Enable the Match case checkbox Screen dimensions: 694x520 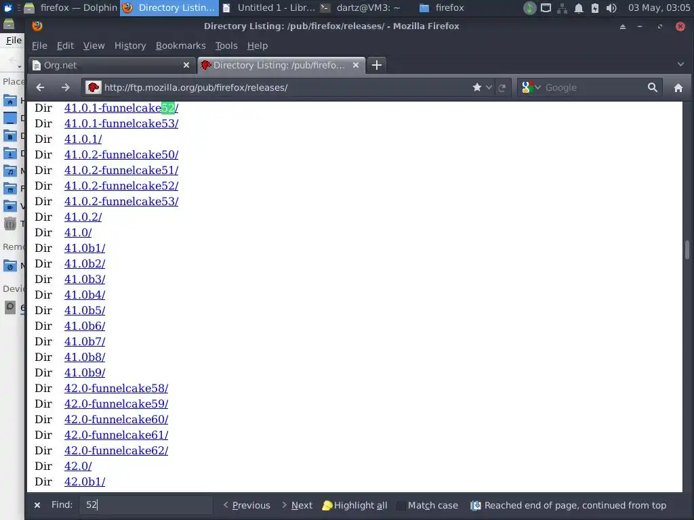(x=401, y=505)
